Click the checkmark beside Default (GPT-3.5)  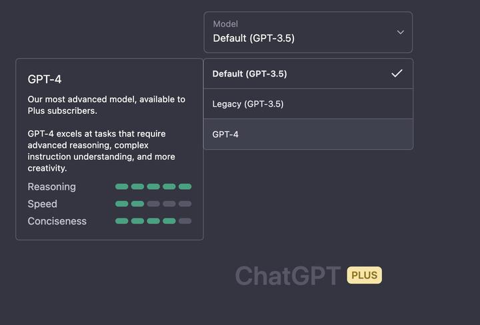[x=397, y=73]
